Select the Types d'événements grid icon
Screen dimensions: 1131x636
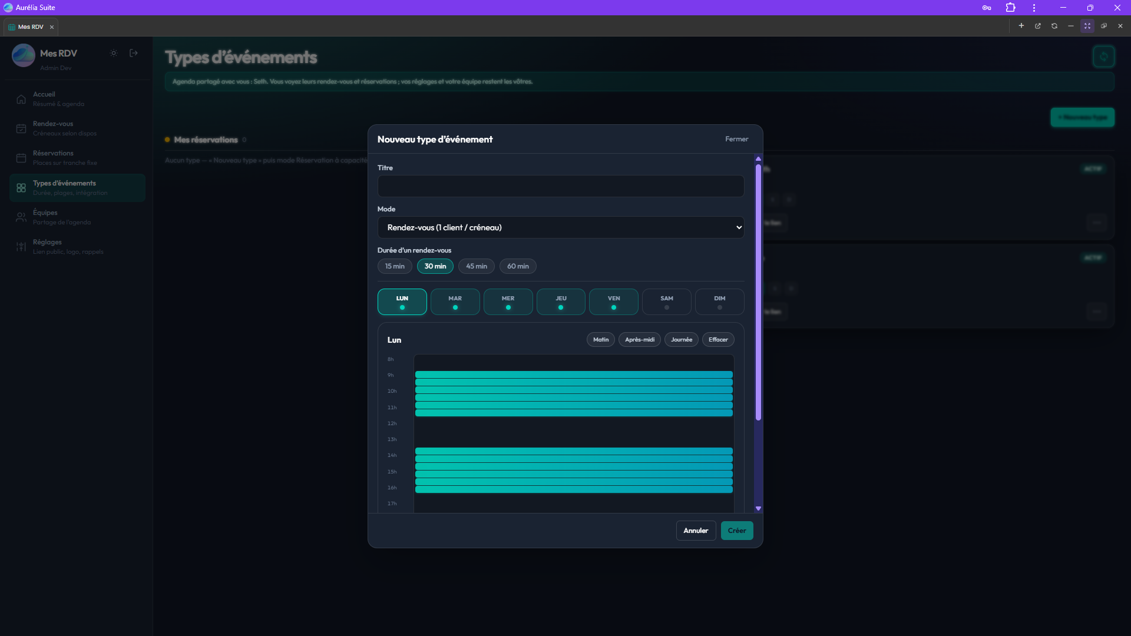pos(21,188)
